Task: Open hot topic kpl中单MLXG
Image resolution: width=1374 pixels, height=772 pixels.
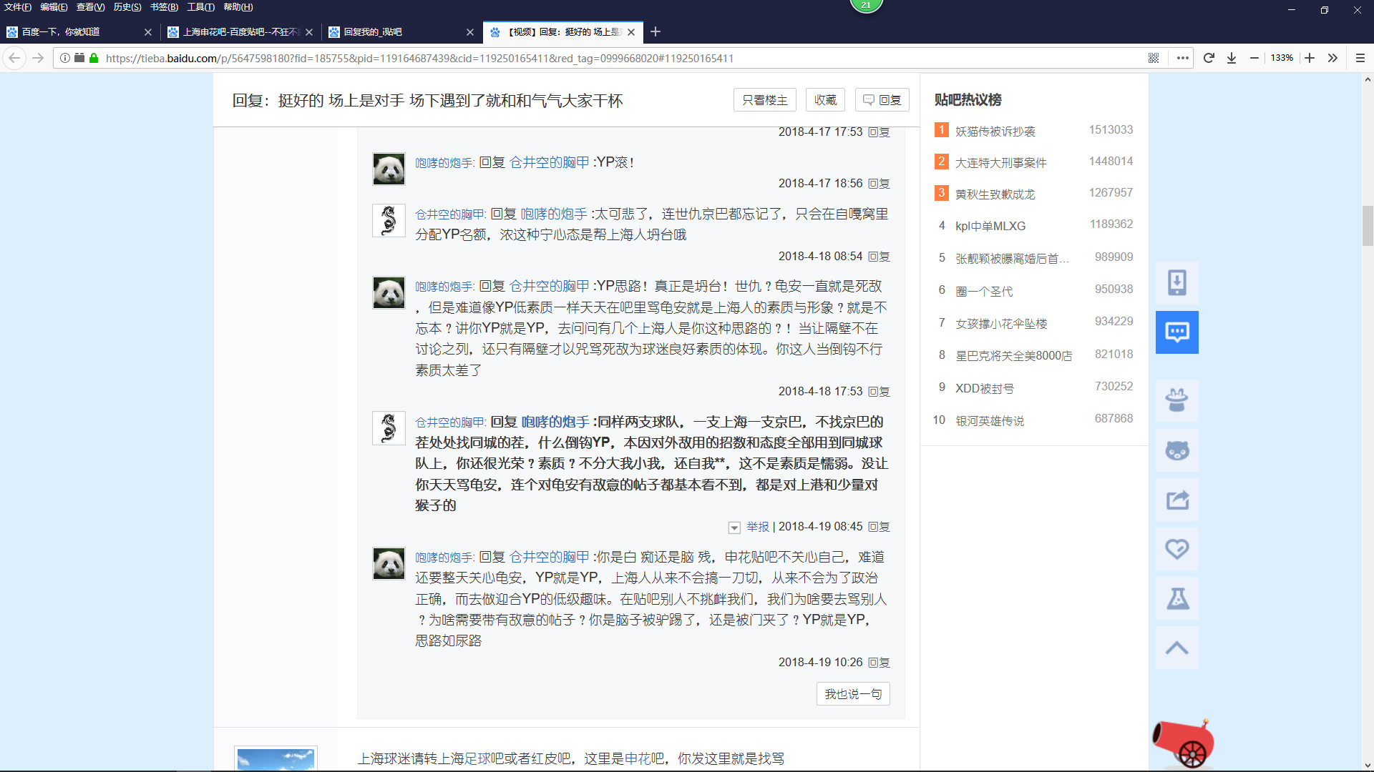Action: click(x=990, y=226)
